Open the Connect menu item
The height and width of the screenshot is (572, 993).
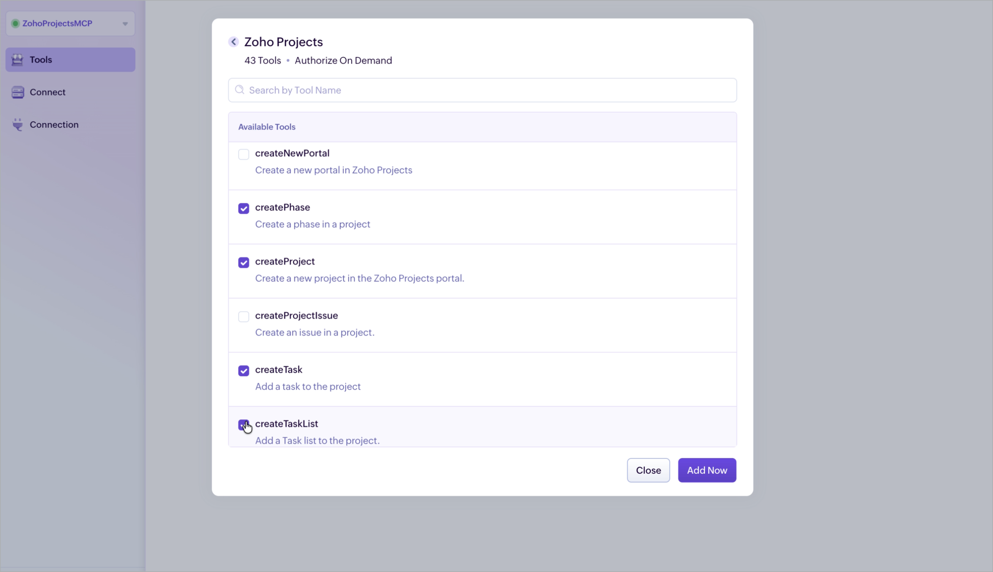pos(47,92)
